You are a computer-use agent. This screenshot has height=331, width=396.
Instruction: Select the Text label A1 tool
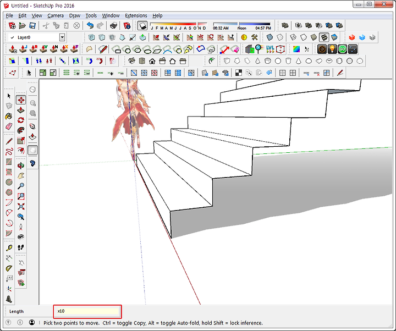point(9,278)
